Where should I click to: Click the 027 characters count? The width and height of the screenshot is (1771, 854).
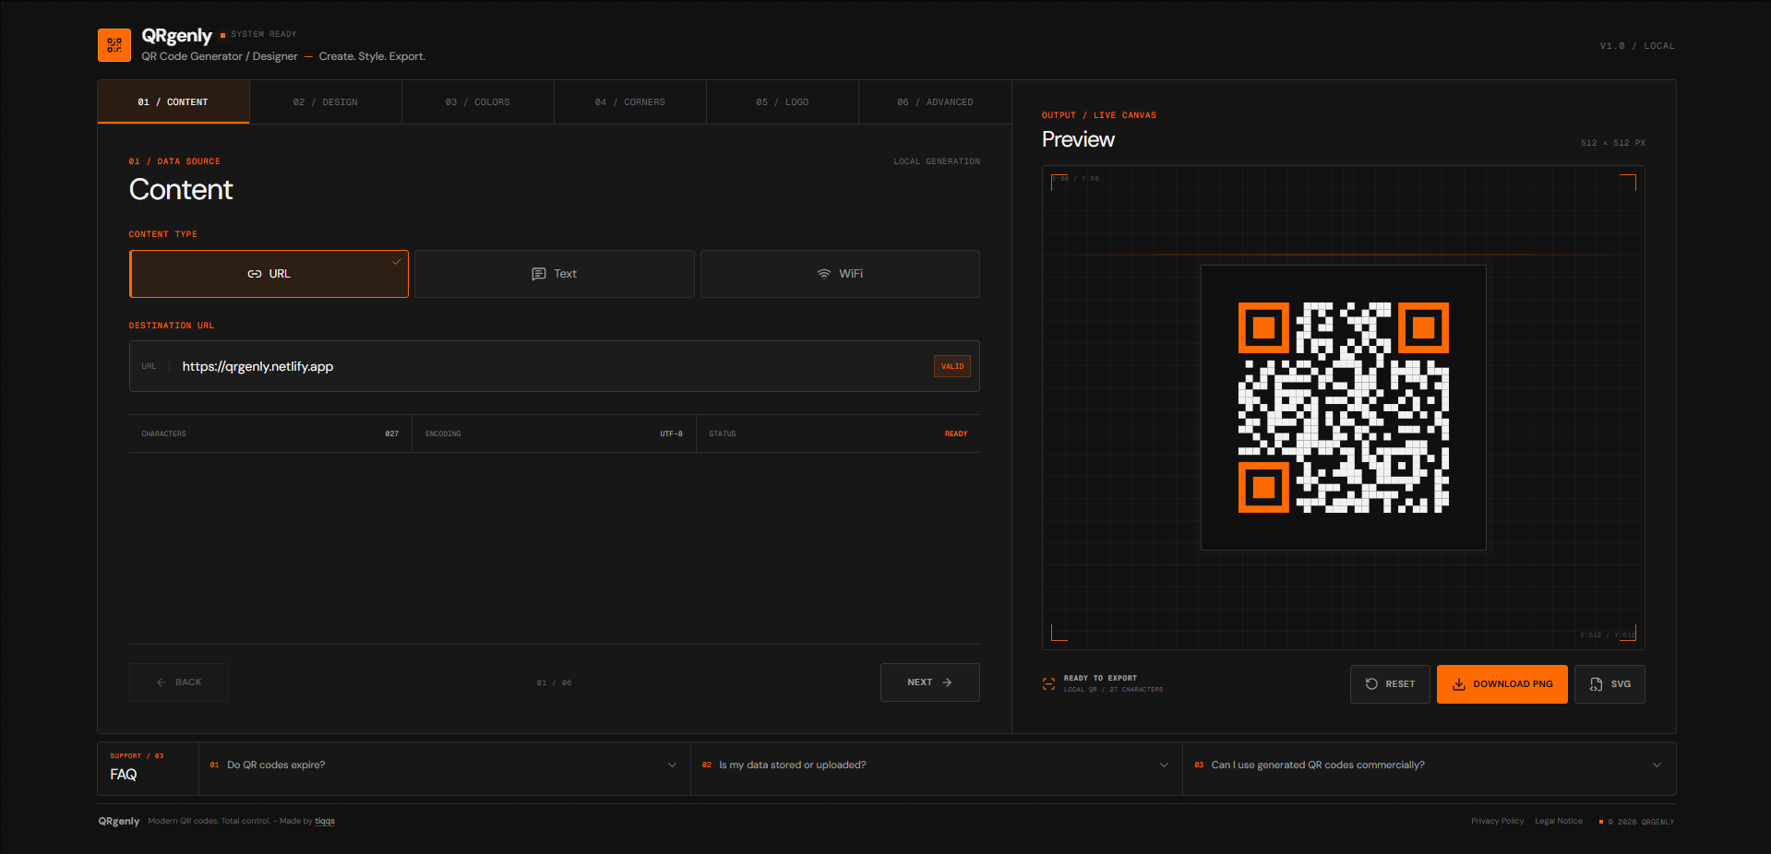pos(392,433)
